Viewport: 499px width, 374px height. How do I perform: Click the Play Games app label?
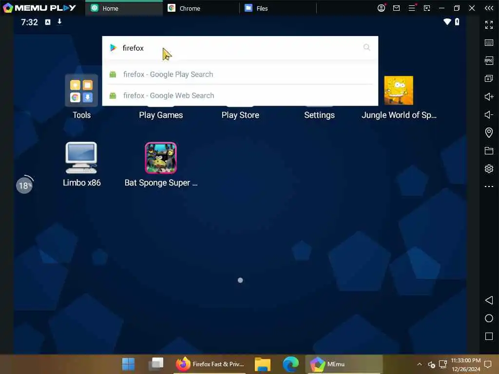[x=161, y=115]
